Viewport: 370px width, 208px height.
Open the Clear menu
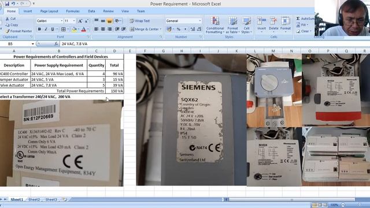pyautogui.click(x=304, y=31)
